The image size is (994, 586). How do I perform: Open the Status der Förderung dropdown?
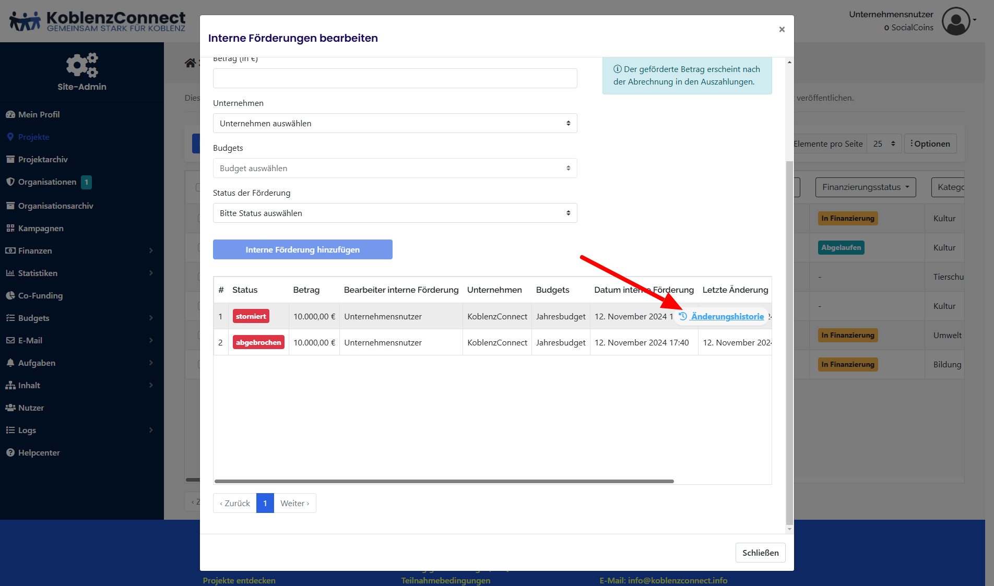click(x=395, y=213)
